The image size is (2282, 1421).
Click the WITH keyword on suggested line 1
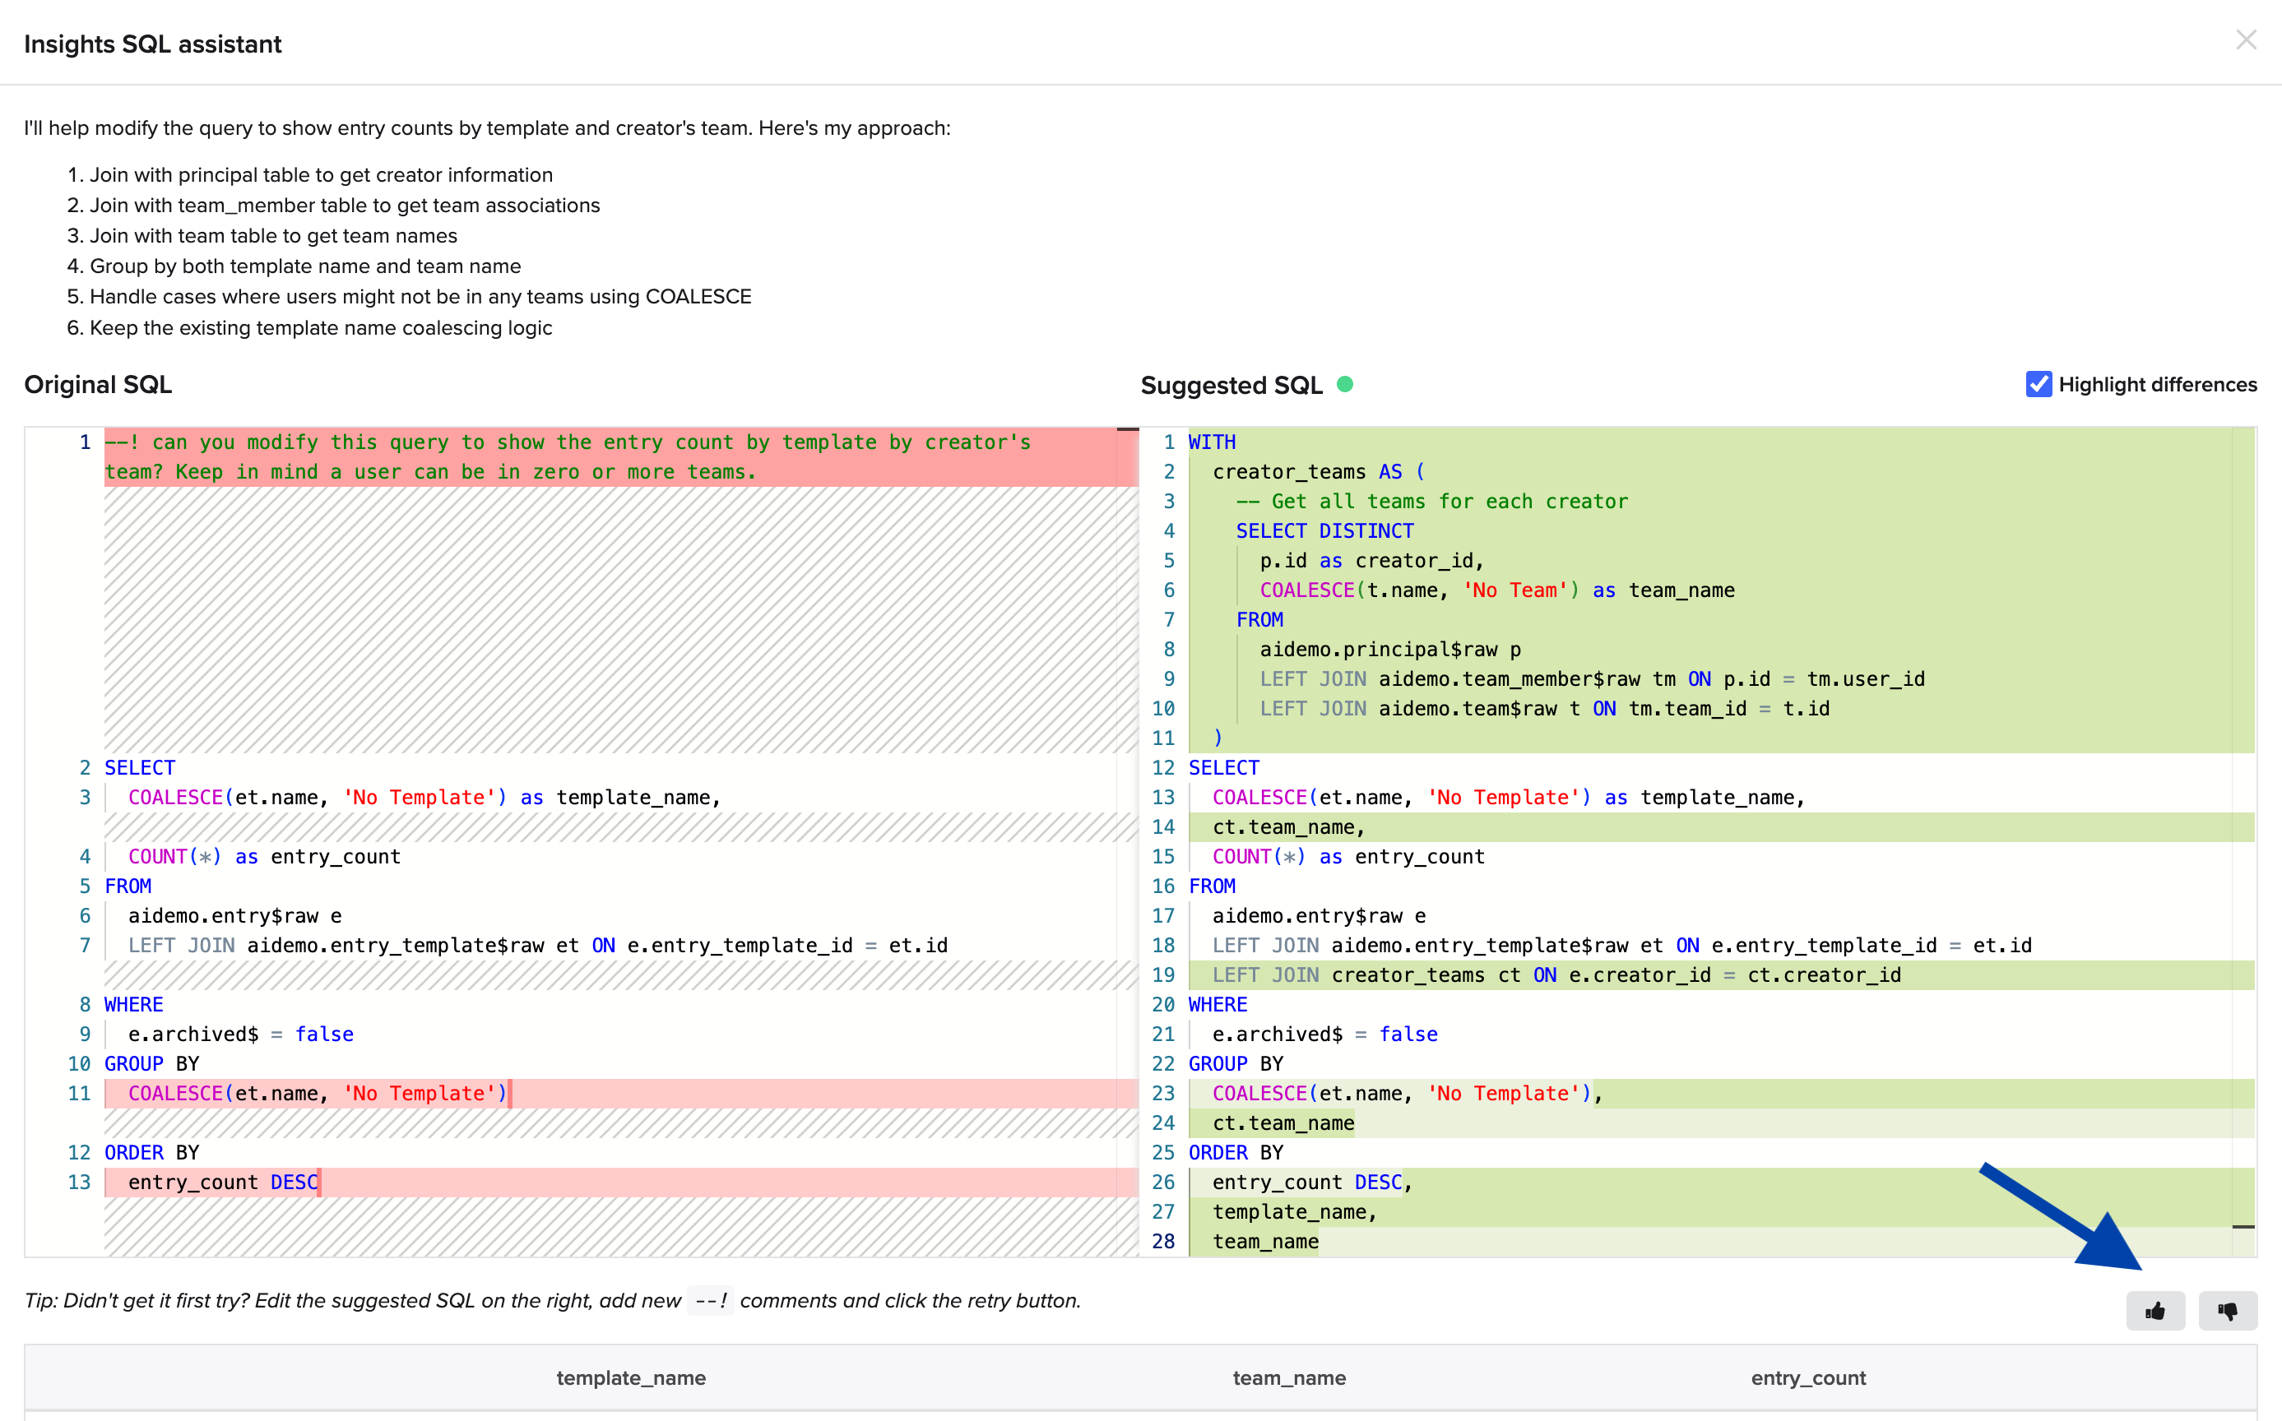click(1212, 442)
